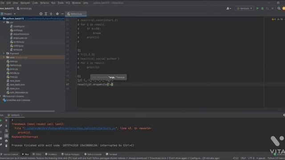Clear Run console with trash icon
Viewport: 285px width, 160px height.
pyautogui.click(x=6, y=146)
